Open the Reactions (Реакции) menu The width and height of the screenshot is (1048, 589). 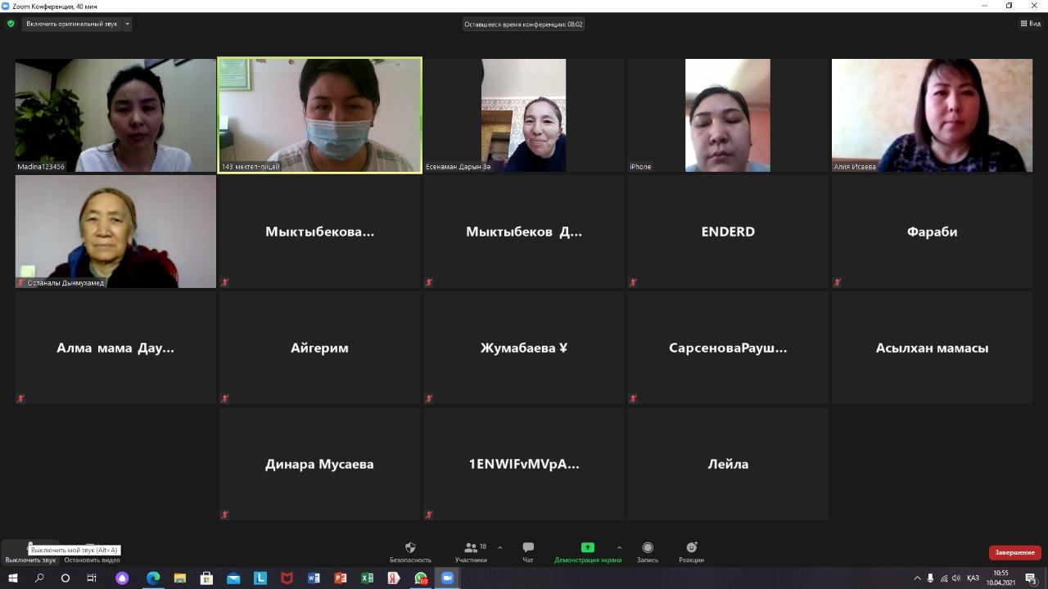691,552
